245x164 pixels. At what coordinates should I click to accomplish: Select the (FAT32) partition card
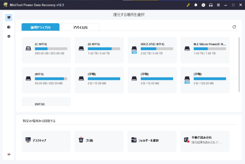click(46, 102)
